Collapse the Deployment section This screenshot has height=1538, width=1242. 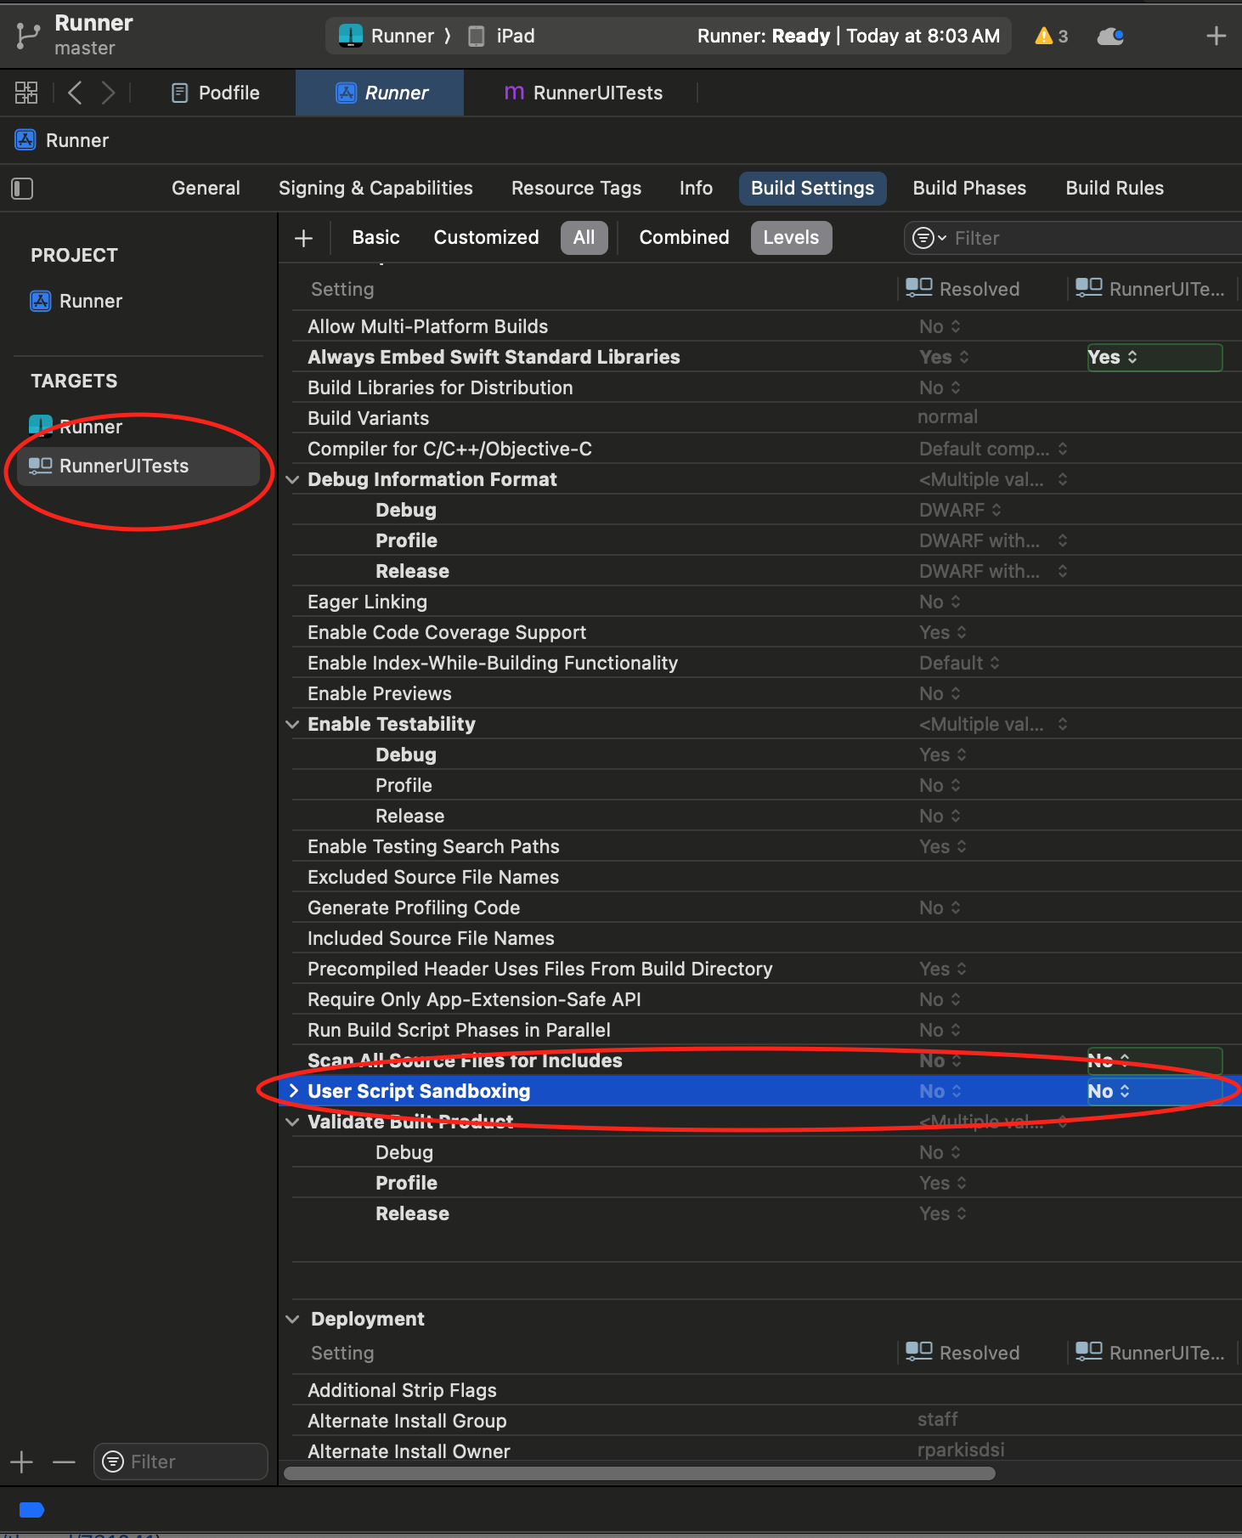click(292, 1319)
